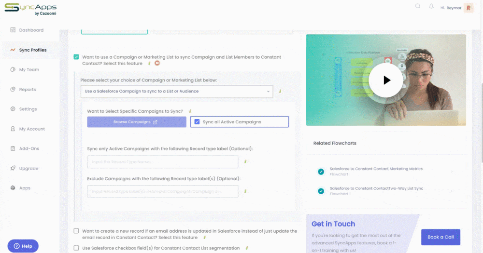
Task: Click the info icon beside Salesforce checkbox field option
Action: click(x=246, y=248)
